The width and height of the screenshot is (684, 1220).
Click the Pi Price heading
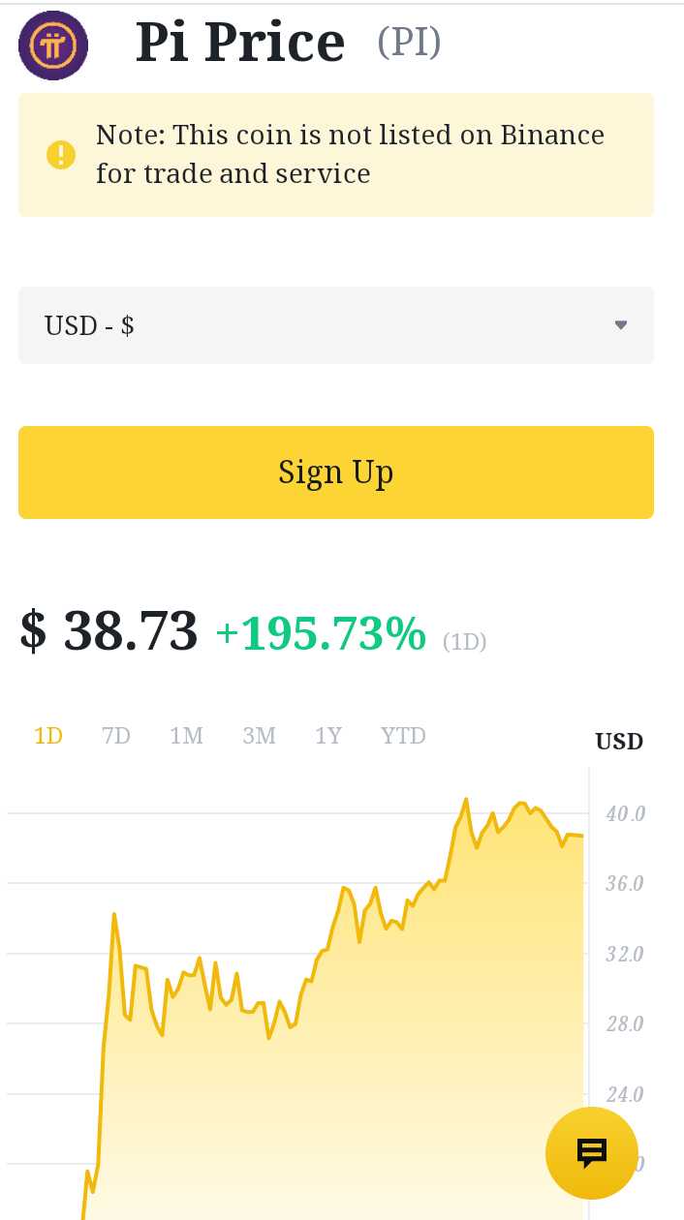(240, 43)
